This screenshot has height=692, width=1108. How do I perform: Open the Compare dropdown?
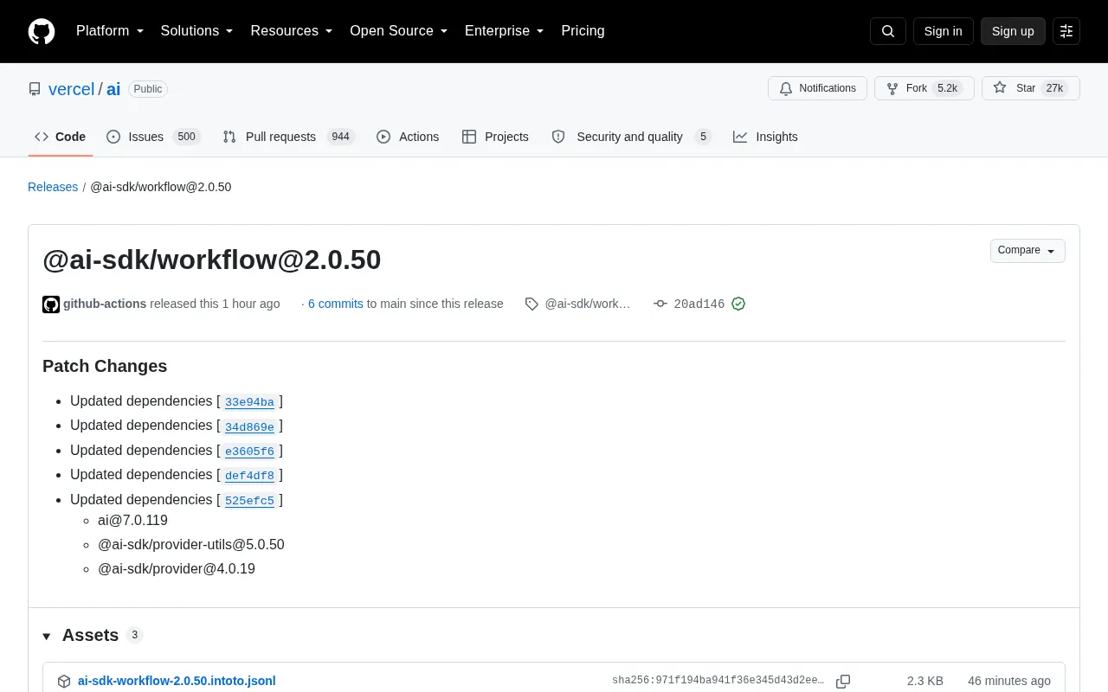tap(1027, 250)
